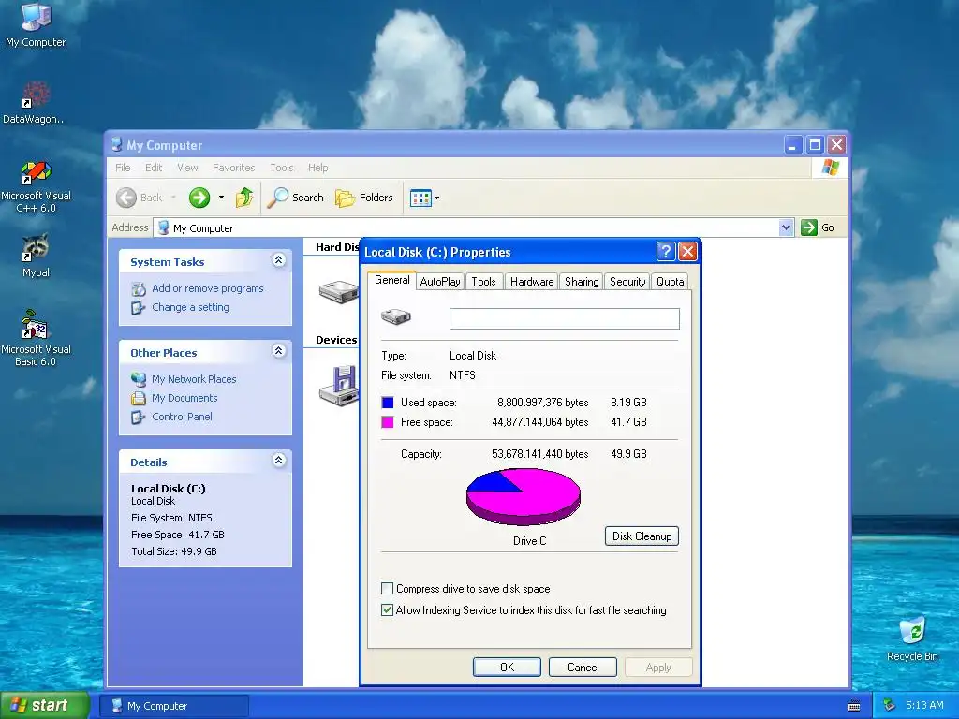
Task: Open the Address bar dropdown
Action: point(786,227)
